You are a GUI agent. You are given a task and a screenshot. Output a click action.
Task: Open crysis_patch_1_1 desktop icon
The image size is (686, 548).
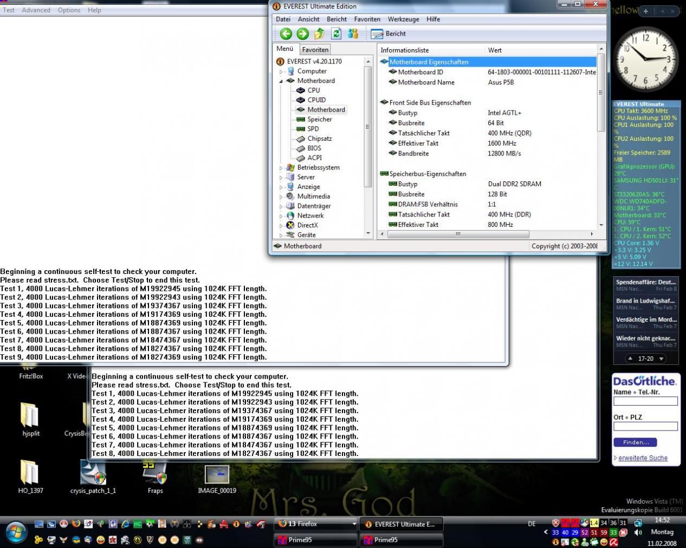93,476
